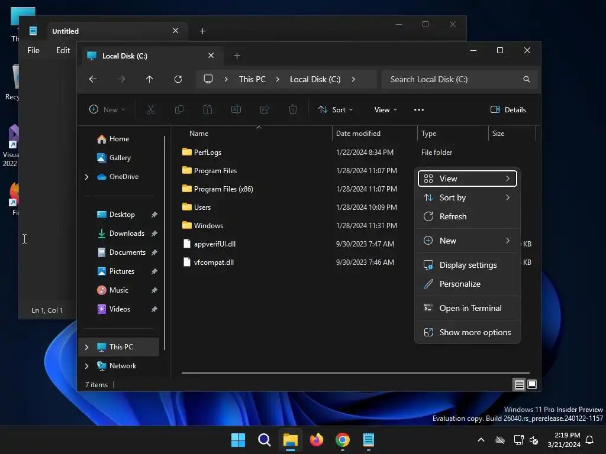Screen dimensions: 606x454
Task: Click the Rename toolbar icon
Action: click(236, 109)
